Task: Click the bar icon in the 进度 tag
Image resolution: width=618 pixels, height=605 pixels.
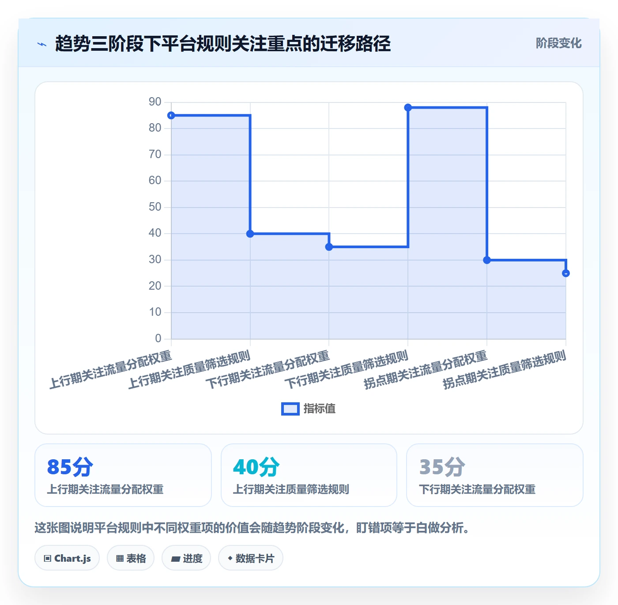Action: point(175,559)
